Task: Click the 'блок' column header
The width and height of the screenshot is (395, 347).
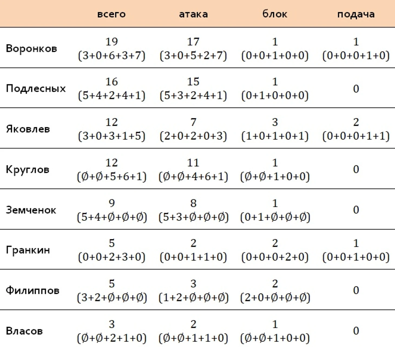Action: click(275, 14)
